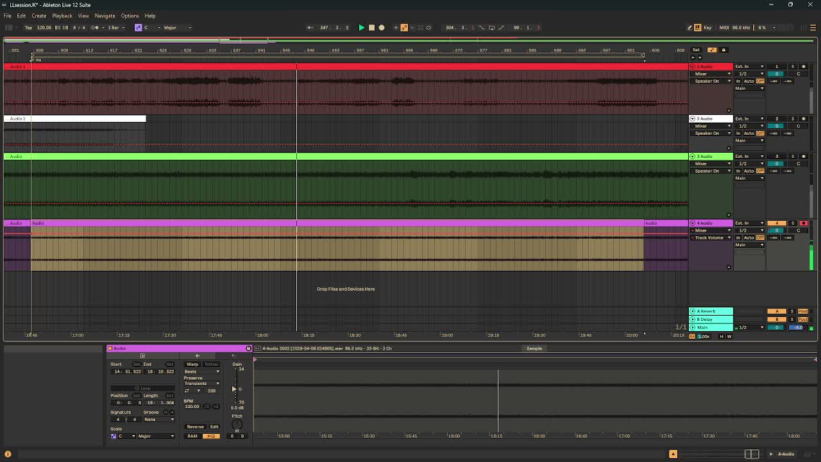Toggle the metronome icon in toolbar
The width and height of the screenshot is (821, 462).
[95, 28]
